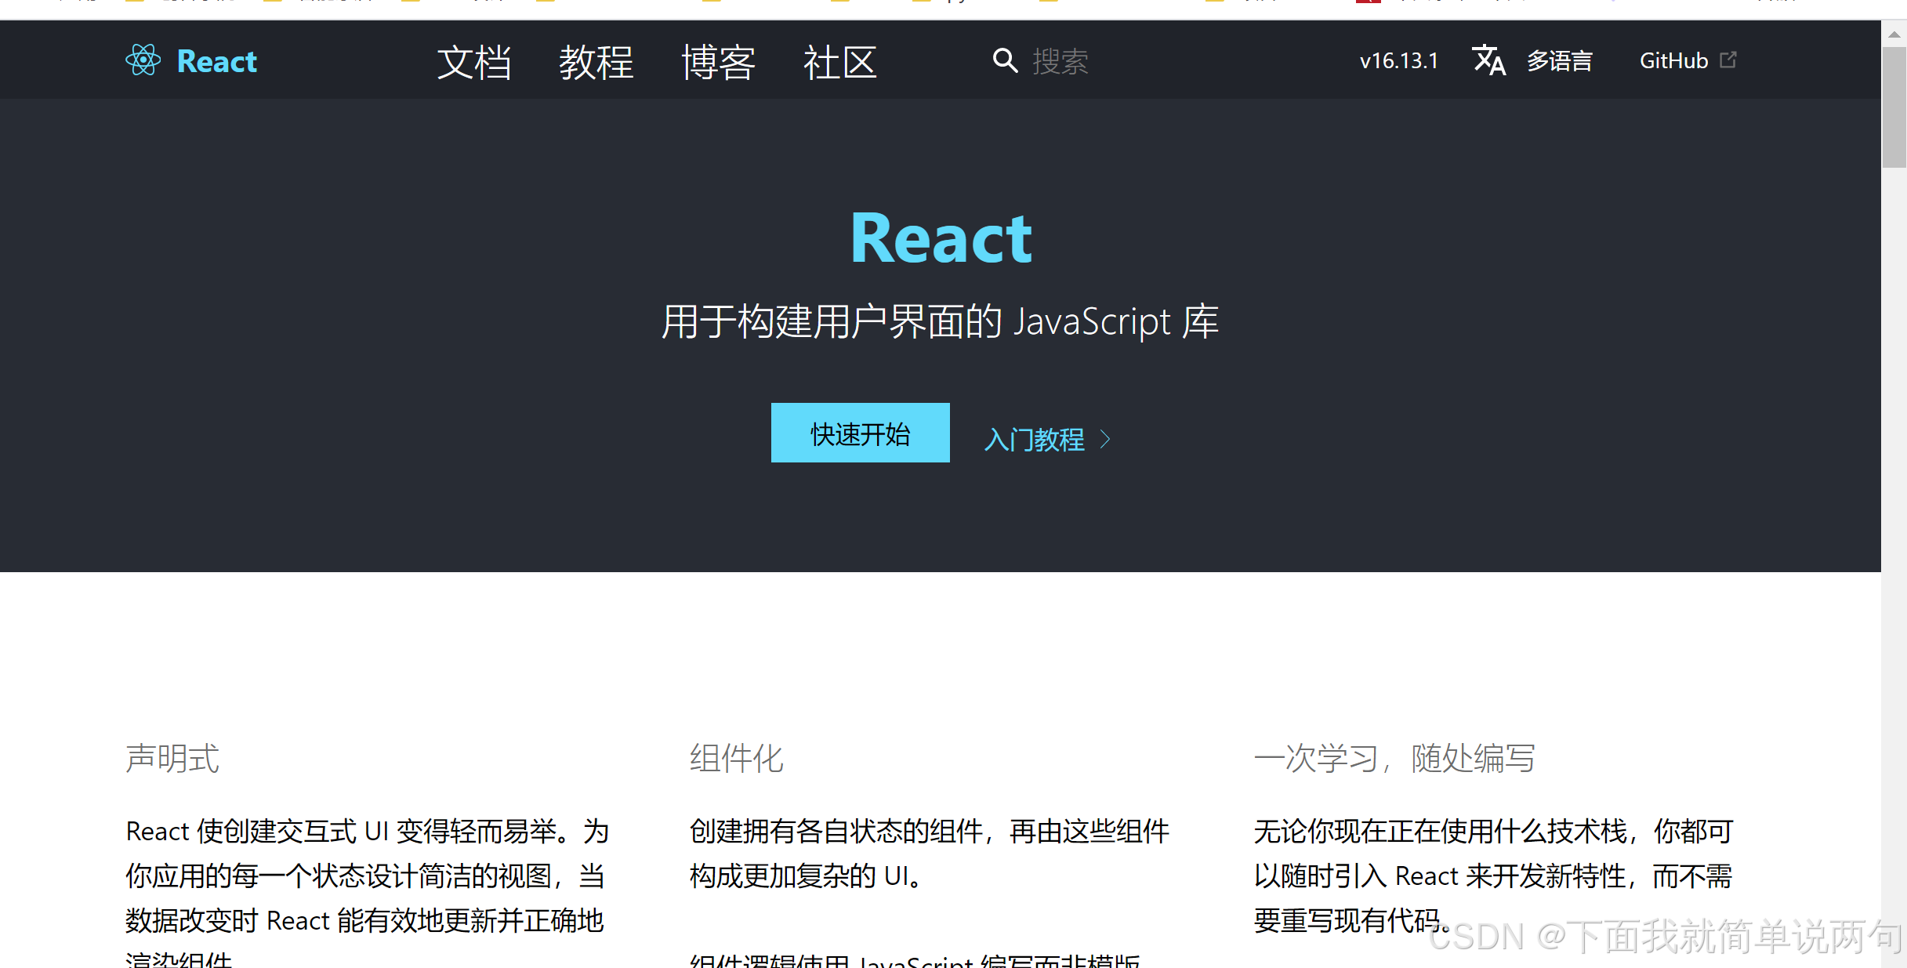Click the 声明式 section heading
This screenshot has height=968, width=1907.
coord(172,758)
